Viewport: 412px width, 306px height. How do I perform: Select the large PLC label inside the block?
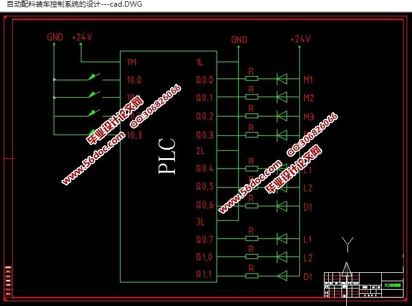[167, 156]
